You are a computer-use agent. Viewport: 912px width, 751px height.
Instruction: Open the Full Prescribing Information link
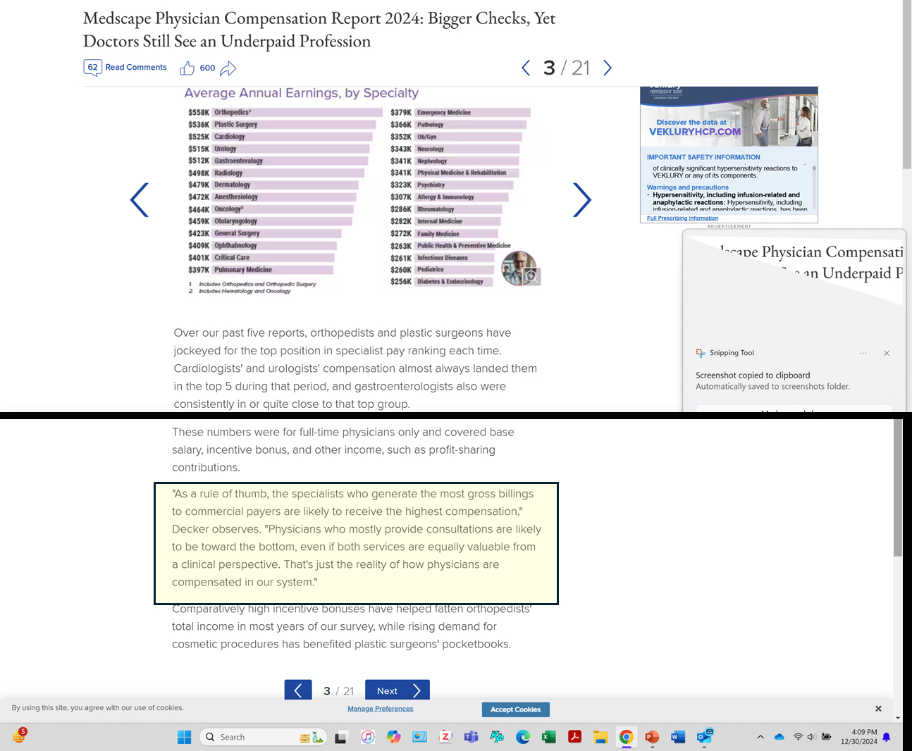(682, 218)
